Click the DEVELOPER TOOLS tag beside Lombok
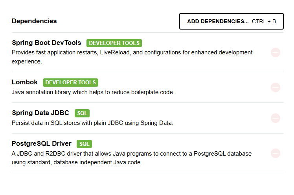Screen dimensions: 294x195 click(70, 82)
